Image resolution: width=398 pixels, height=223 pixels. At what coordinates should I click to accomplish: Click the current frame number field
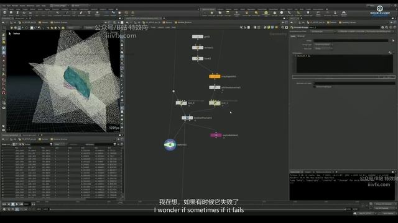pyautogui.click(x=27, y=204)
